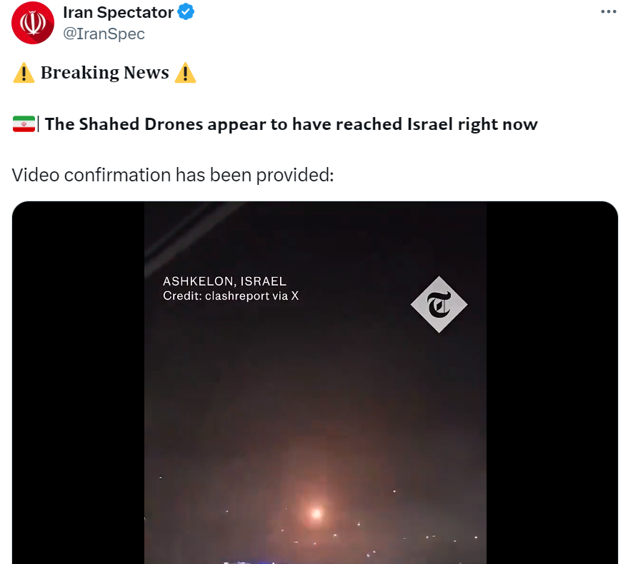Play the video by clicking the explosion glow
The image size is (633, 564).
316,513
